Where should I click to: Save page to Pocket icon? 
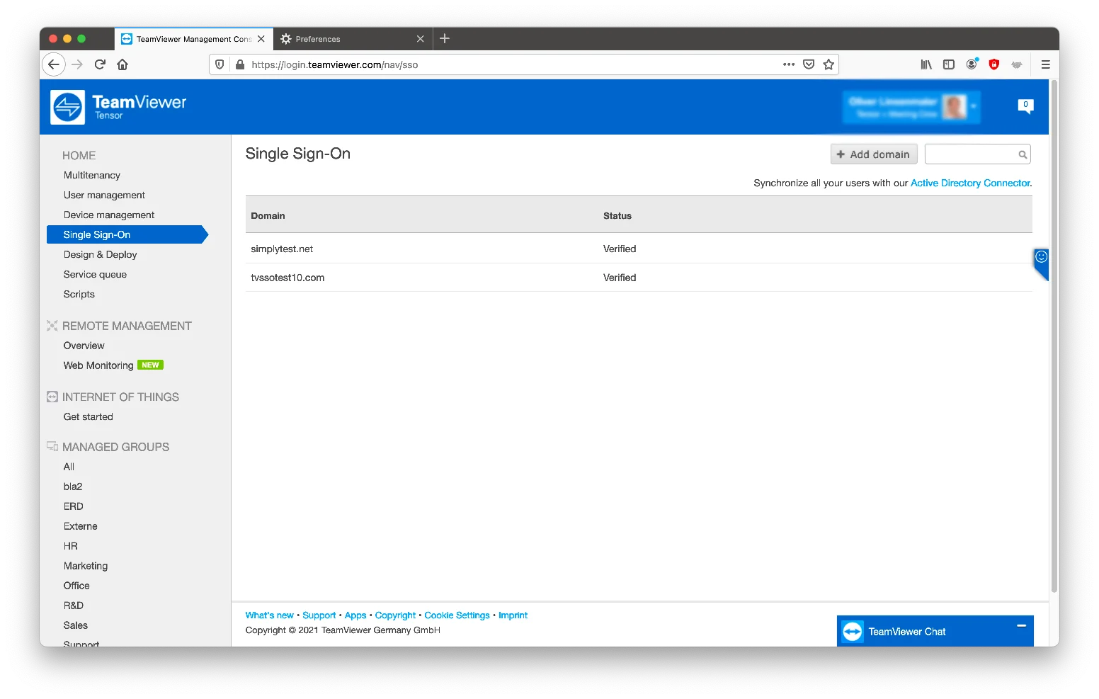809,64
